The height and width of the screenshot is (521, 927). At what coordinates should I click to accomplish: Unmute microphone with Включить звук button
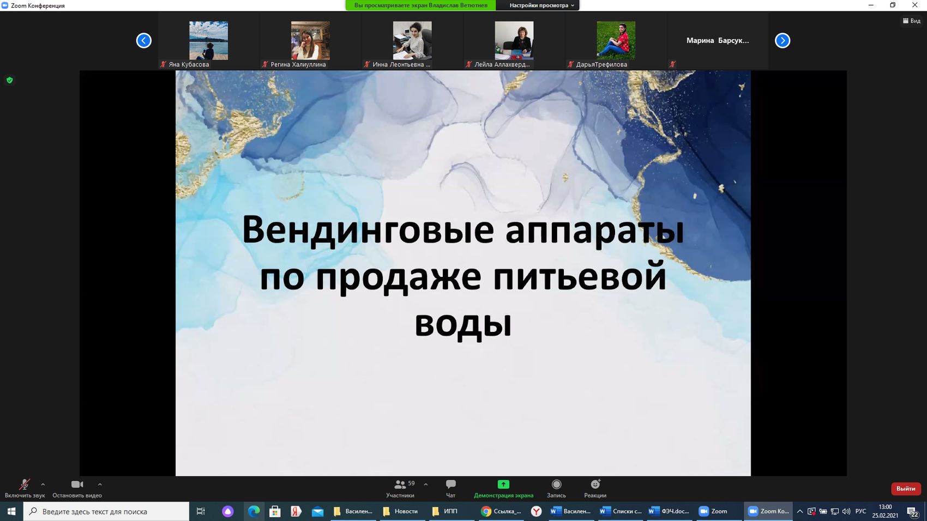point(25,488)
